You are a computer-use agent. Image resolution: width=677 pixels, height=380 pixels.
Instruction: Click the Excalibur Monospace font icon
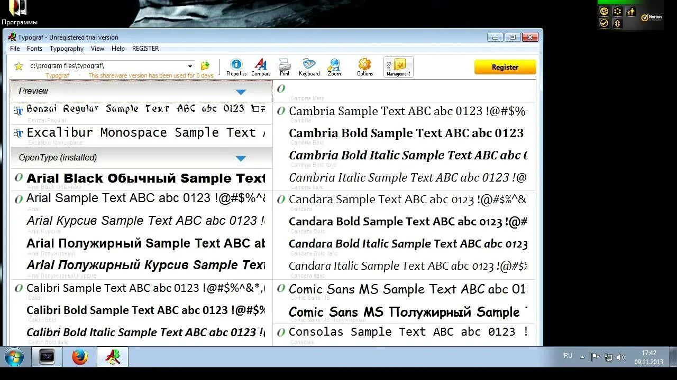pyautogui.click(x=19, y=134)
